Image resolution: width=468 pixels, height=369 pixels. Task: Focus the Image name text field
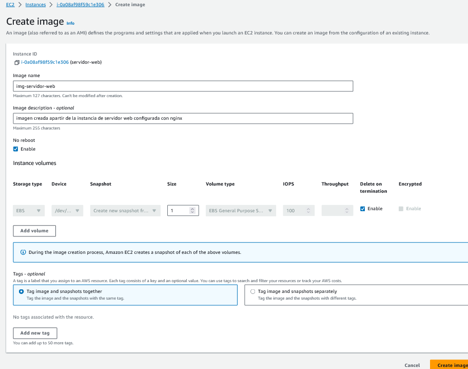pyautogui.click(x=183, y=86)
